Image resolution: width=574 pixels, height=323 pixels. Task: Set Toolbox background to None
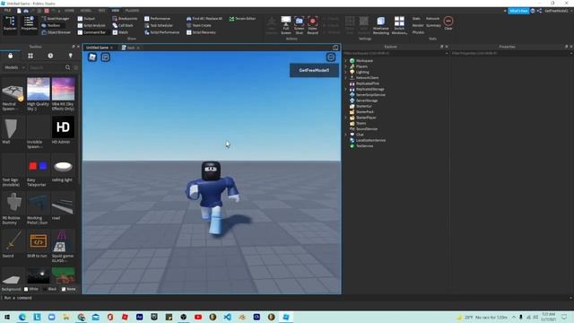[x=68, y=289]
